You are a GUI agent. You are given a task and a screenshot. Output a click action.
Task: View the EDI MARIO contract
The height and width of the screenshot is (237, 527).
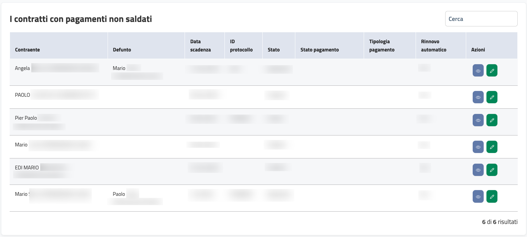(x=478, y=170)
